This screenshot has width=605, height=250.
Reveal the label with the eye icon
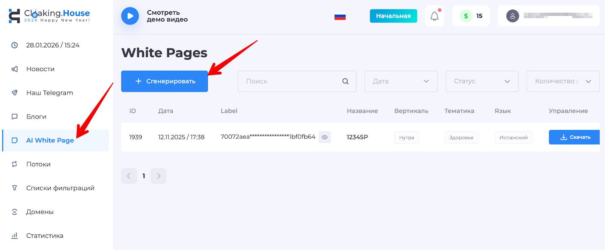click(x=324, y=137)
